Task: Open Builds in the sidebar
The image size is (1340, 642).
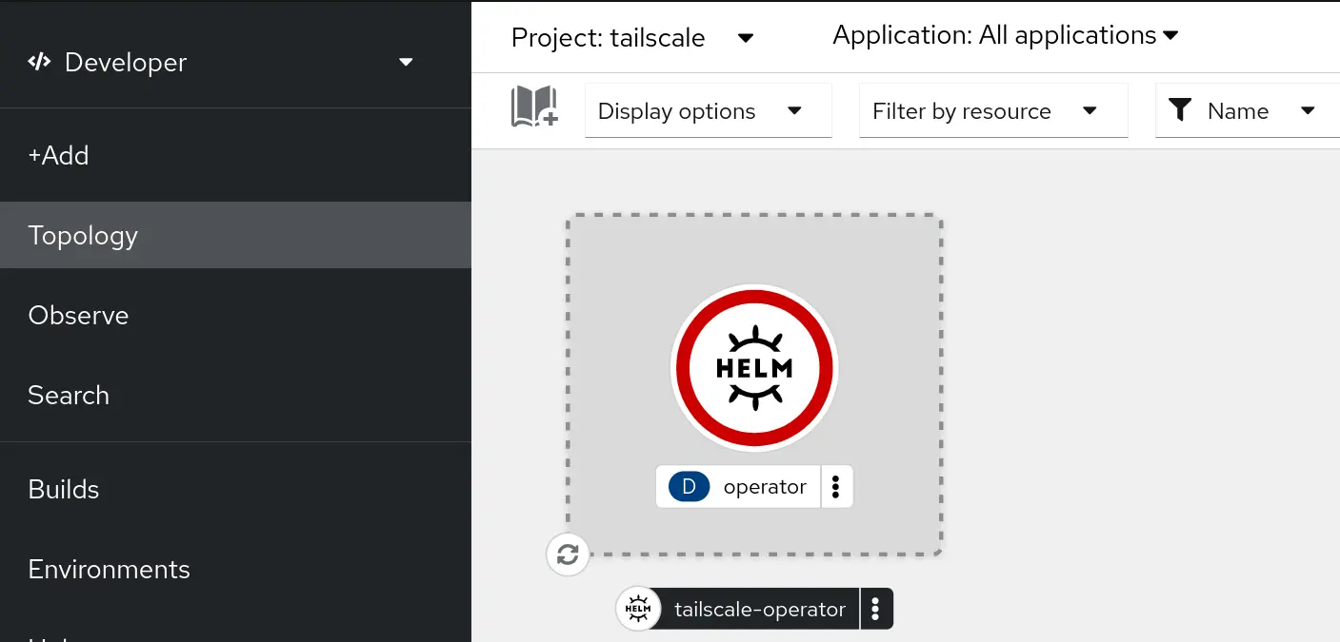Action: point(235,489)
